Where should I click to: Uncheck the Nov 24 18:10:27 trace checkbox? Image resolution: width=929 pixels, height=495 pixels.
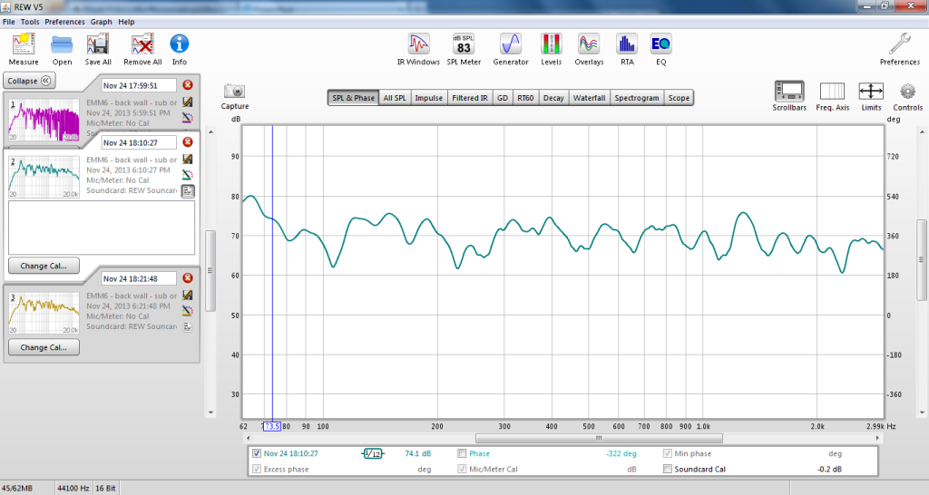[257, 453]
